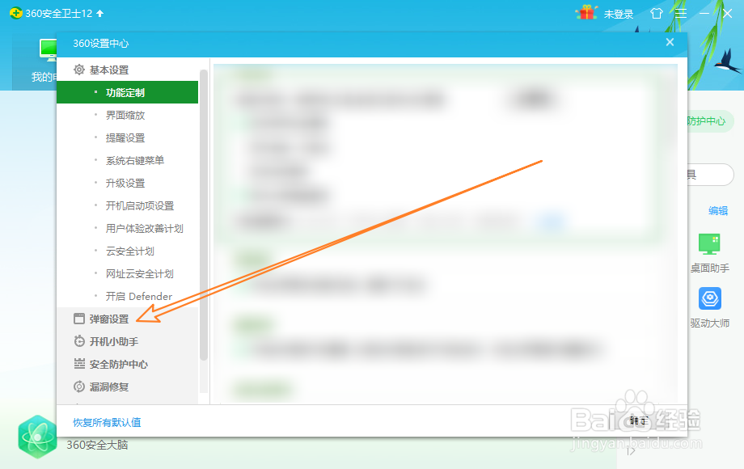Click the window icon beside 弹窗设置
The height and width of the screenshot is (469, 744).
coord(78,319)
